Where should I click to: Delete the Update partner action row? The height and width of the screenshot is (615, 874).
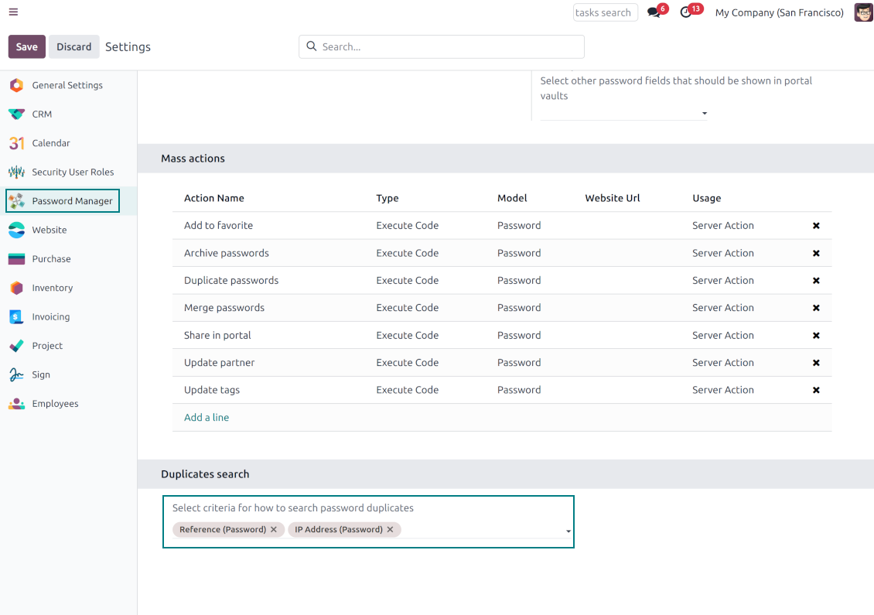816,363
